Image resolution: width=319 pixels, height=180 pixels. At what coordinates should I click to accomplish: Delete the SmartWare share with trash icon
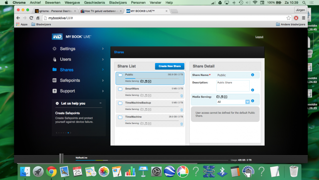(182, 96)
